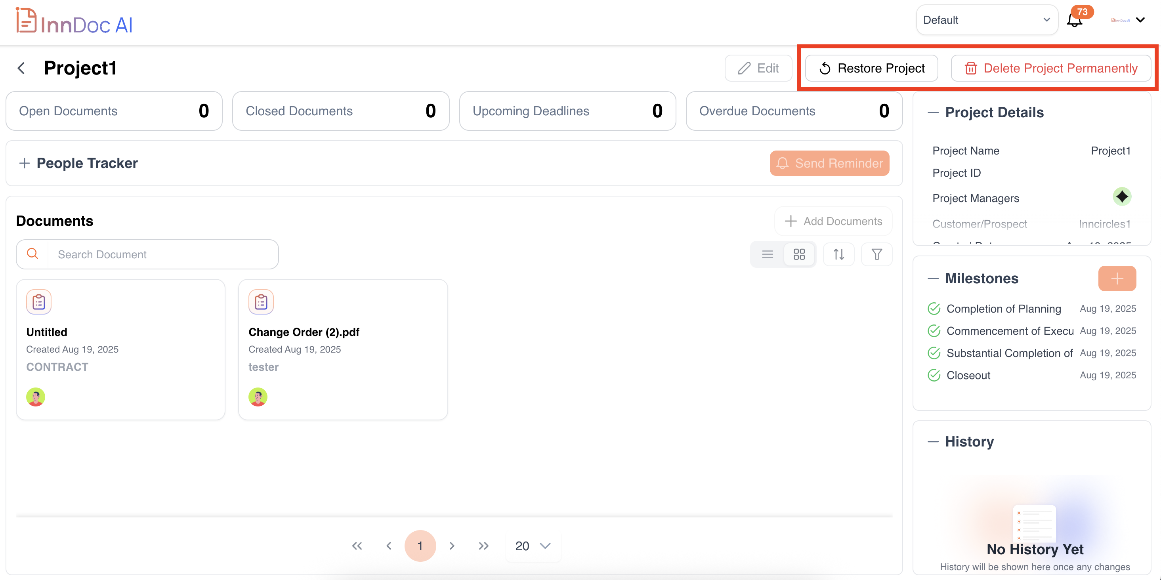Screen dimensions: 1161x580
Task: Click the assignee avatar on Change Order card
Action: click(258, 397)
